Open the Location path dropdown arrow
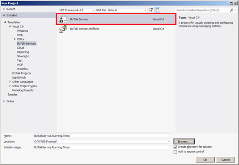This screenshot has width=239, height=165. 168,142
